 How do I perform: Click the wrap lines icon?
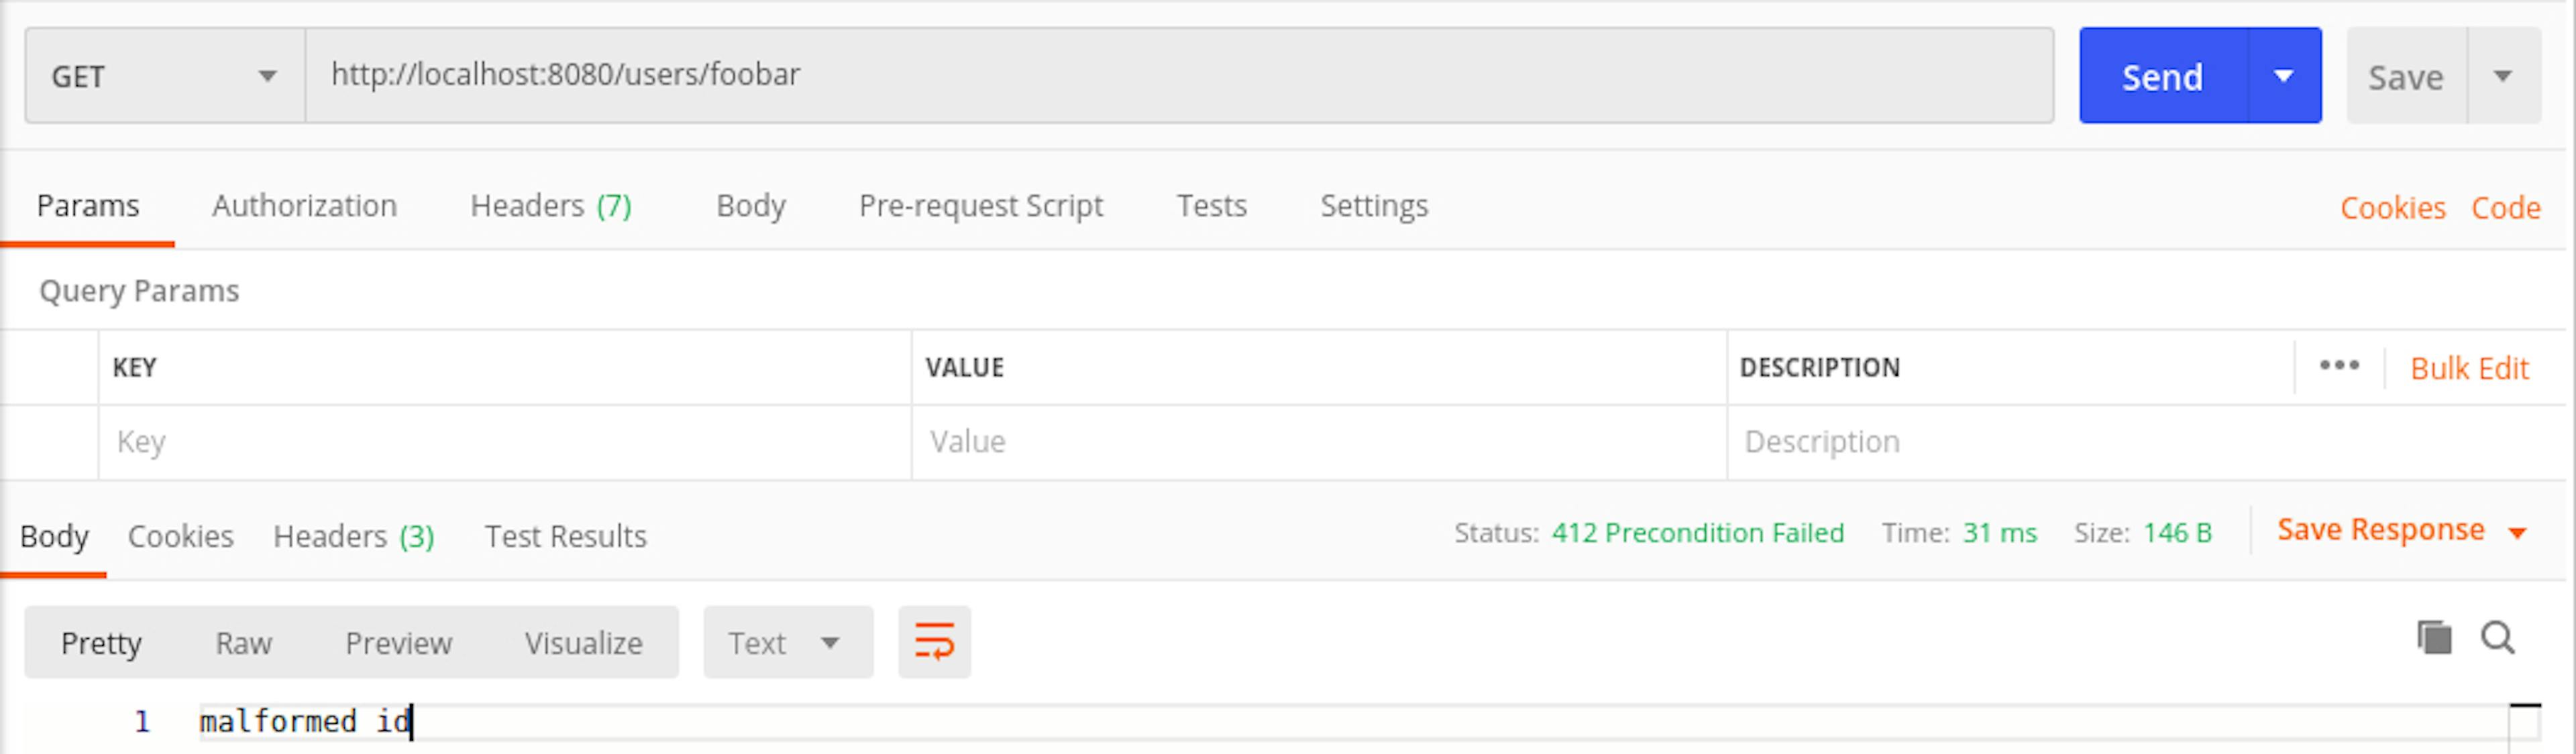(x=934, y=642)
